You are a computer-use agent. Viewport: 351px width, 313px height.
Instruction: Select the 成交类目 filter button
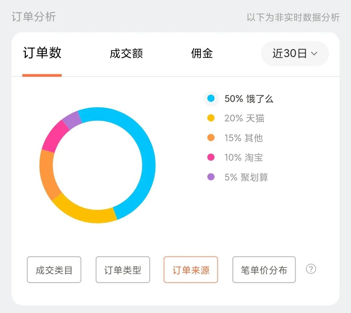(54, 269)
